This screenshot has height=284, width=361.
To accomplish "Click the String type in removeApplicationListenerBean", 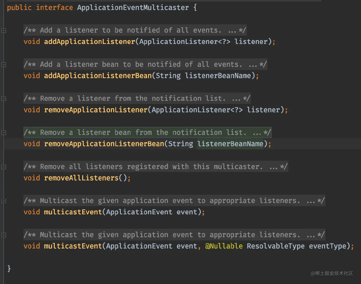I will (181, 144).
